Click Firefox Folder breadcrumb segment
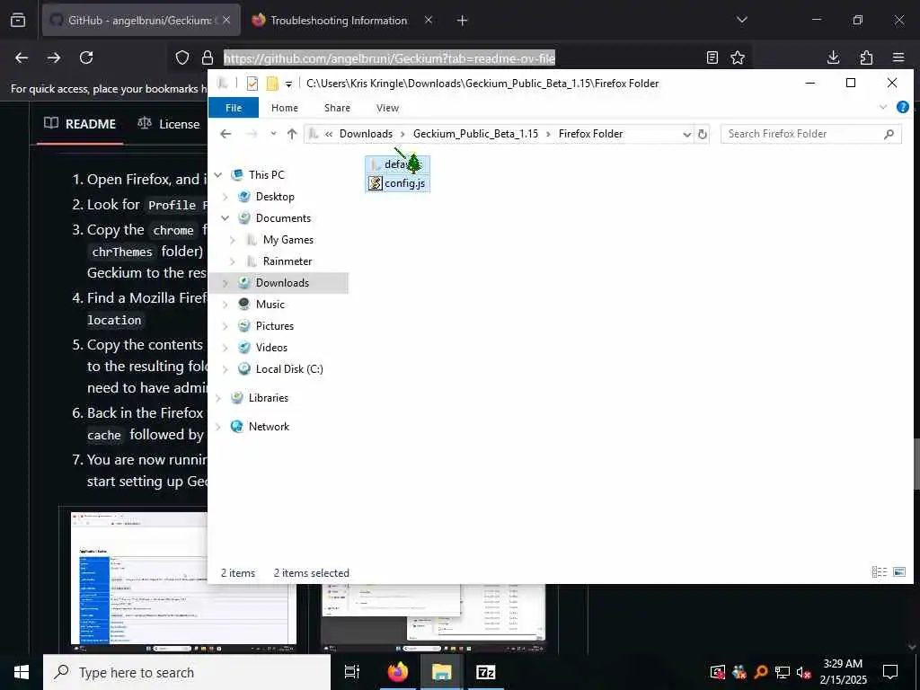The image size is (920, 690). 590,134
